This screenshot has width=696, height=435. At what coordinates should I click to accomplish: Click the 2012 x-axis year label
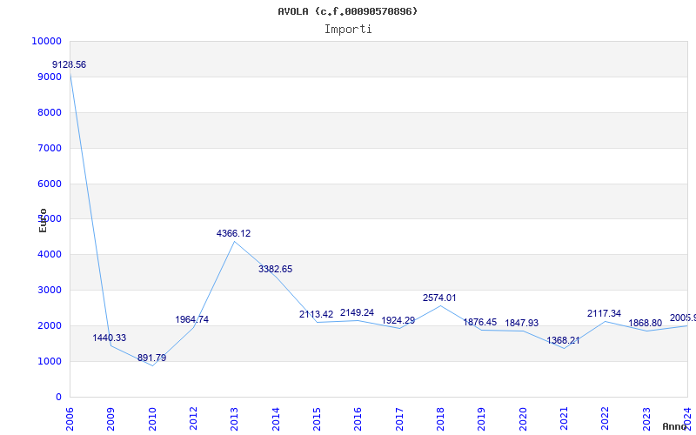[193, 419]
